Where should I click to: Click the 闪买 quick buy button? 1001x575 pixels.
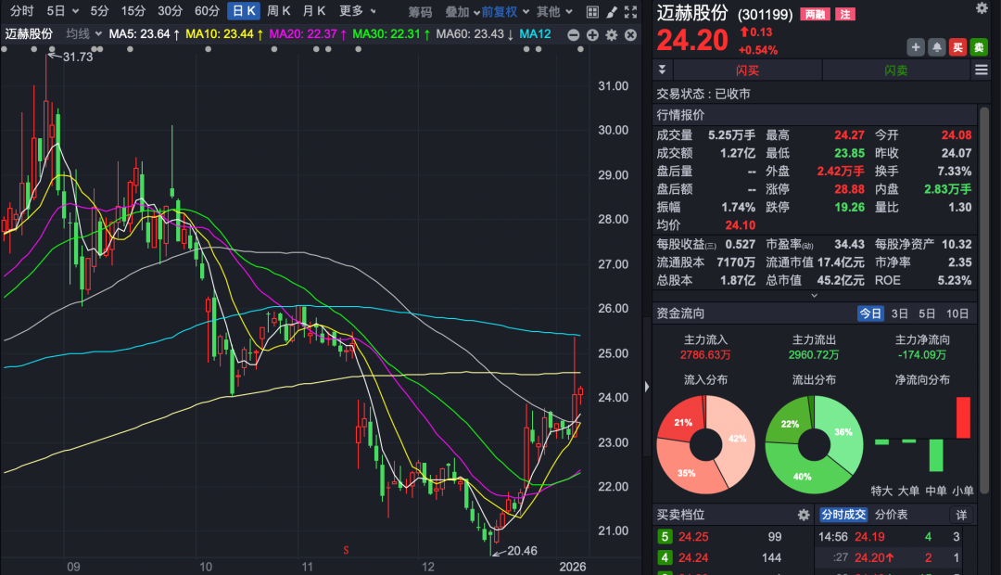(747, 70)
